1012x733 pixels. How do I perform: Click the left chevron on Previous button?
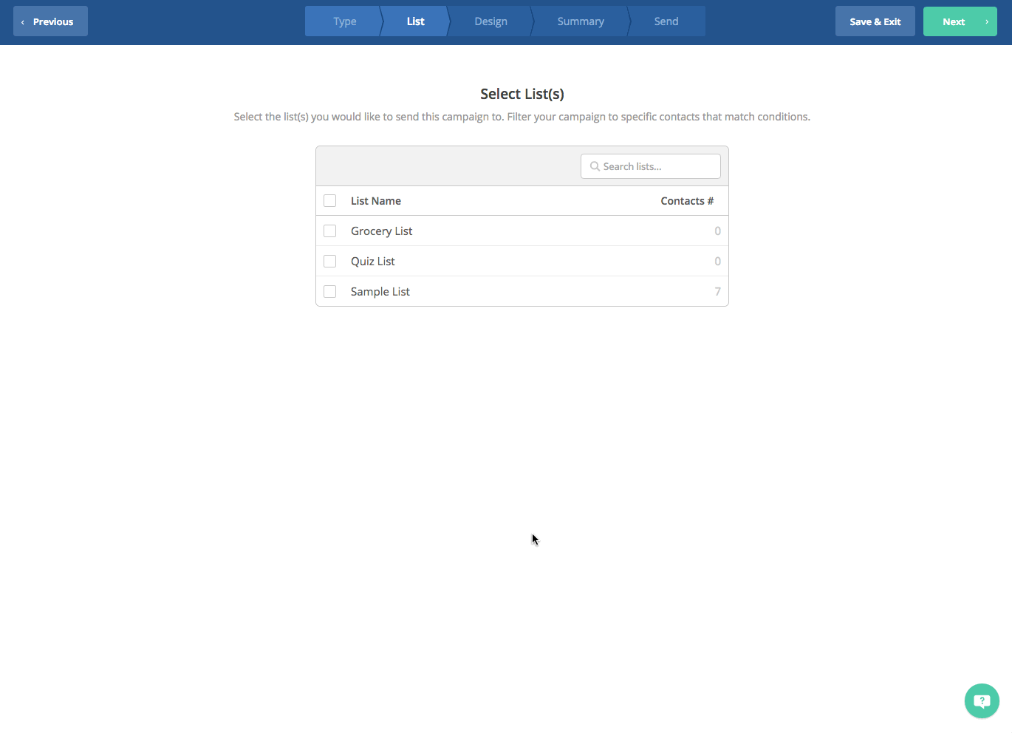[23, 22]
